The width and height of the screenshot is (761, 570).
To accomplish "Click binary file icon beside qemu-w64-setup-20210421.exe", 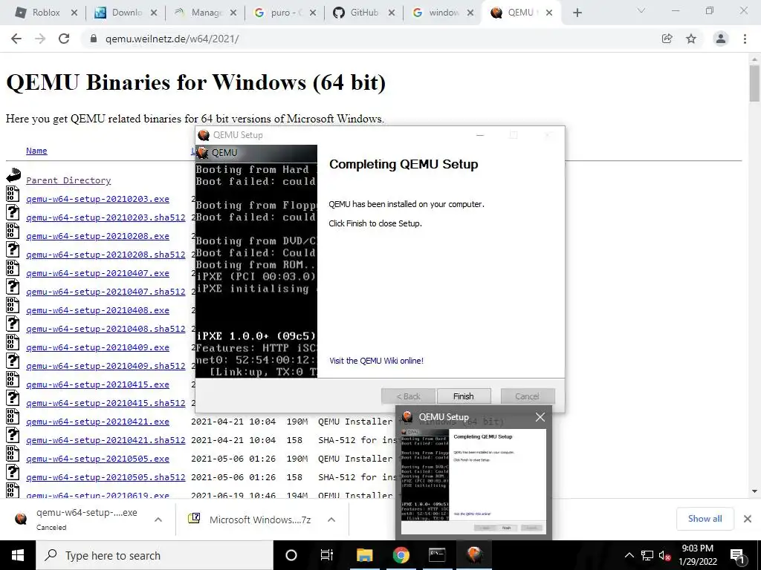I will coord(13,417).
